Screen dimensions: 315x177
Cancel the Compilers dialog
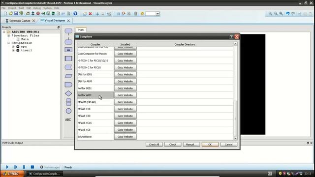click(x=228, y=145)
